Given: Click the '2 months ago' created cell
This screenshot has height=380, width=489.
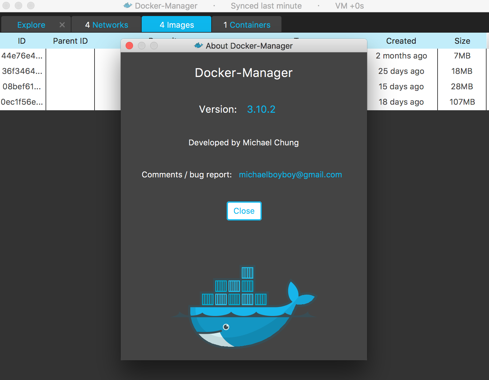Looking at the screenshot, I should [x=401, y=56].
